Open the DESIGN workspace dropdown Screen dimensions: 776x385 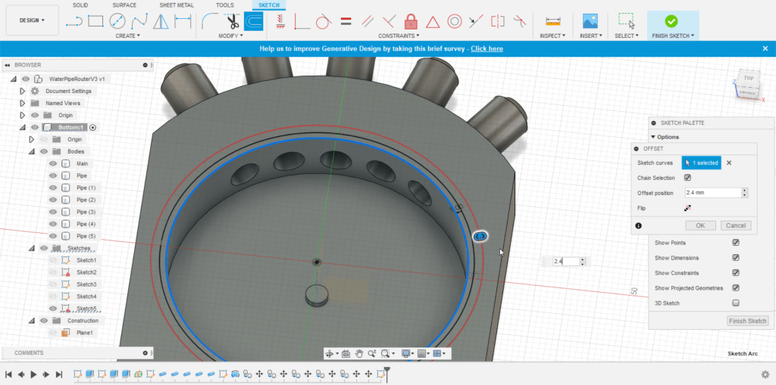[32, 20]
